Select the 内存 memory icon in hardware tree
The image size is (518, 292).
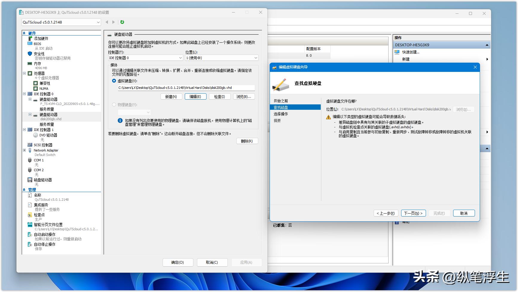(x=30, y=64)
